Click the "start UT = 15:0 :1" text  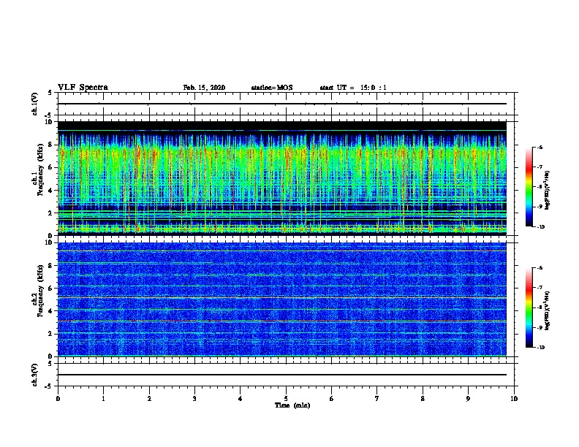[x=353, y=88]
